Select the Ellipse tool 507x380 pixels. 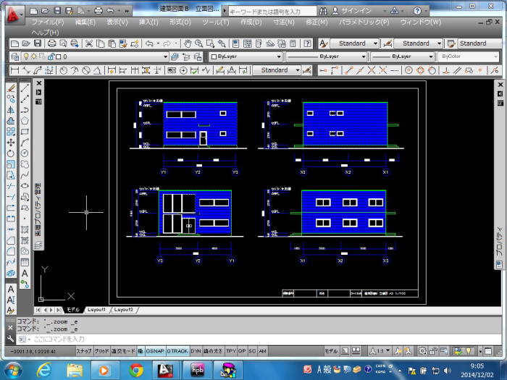[x=25, y=186]
